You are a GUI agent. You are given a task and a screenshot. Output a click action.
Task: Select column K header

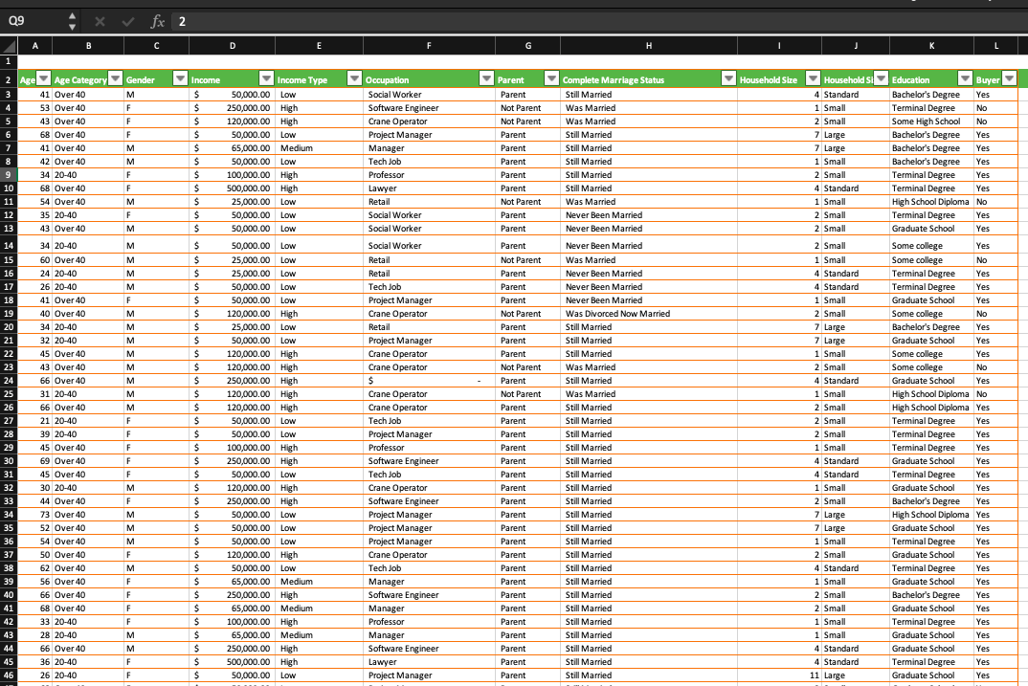tap(931, 46)
